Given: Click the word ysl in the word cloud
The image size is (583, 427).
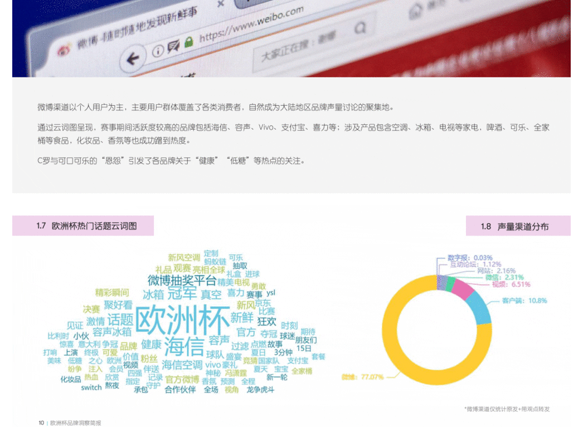Looking at the screenshot, I should click(x=271, y=293).
